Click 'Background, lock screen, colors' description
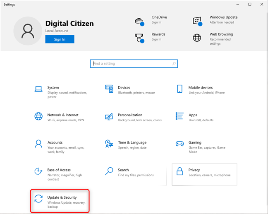The width and height of the screenshot is (268, 214). coord(140,120)
